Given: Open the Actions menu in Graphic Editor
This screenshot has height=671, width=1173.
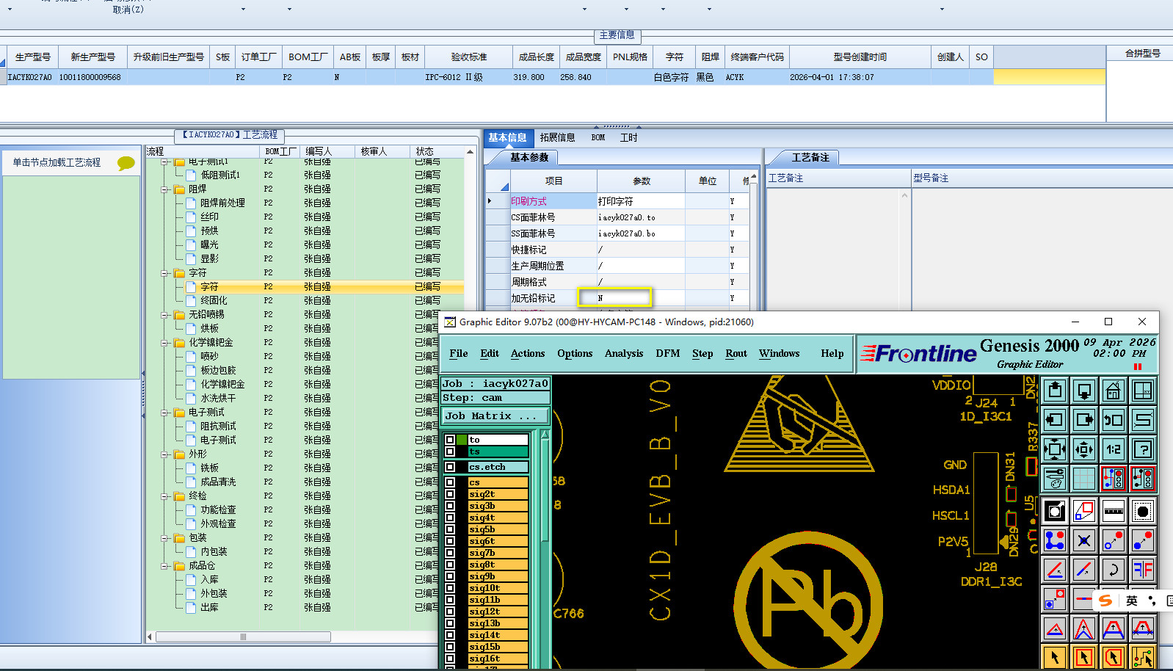Looking at the screenshot, I should [528, 354].
